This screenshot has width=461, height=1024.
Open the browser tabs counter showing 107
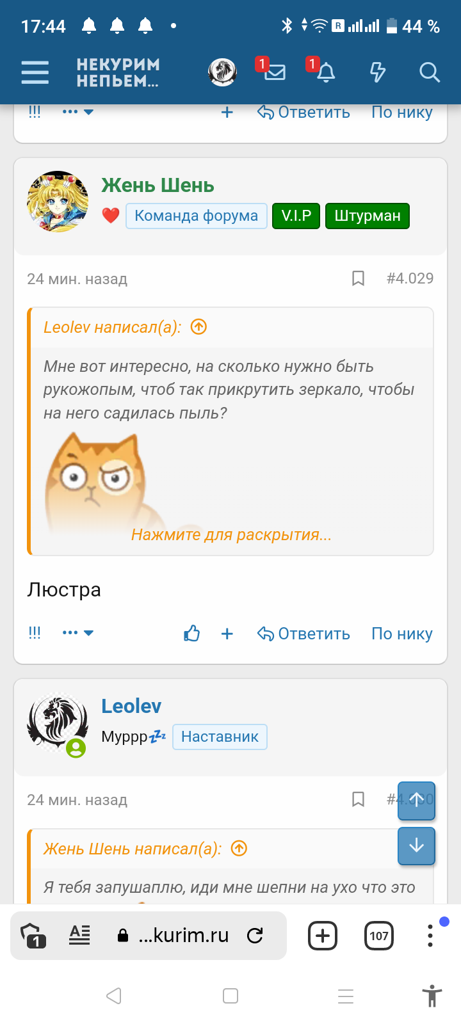(x=378, y=936)
